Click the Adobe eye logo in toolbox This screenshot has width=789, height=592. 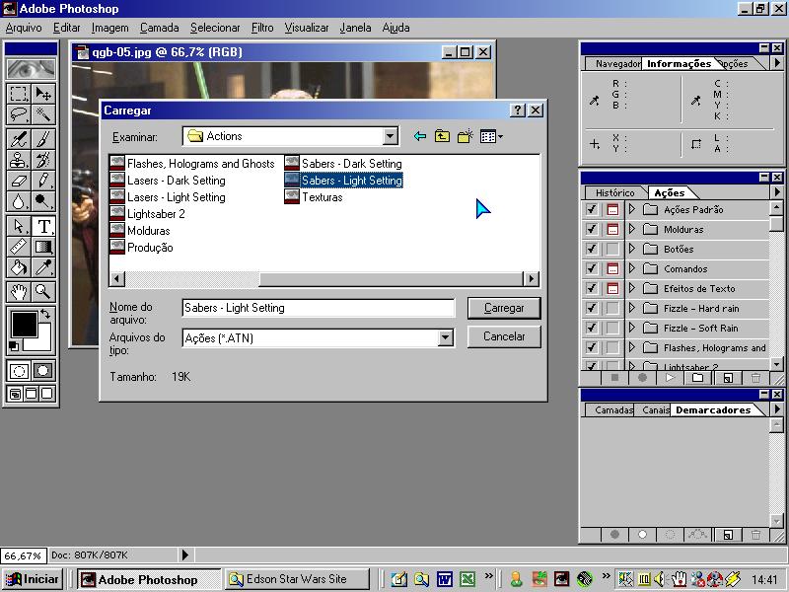point(32,68)
